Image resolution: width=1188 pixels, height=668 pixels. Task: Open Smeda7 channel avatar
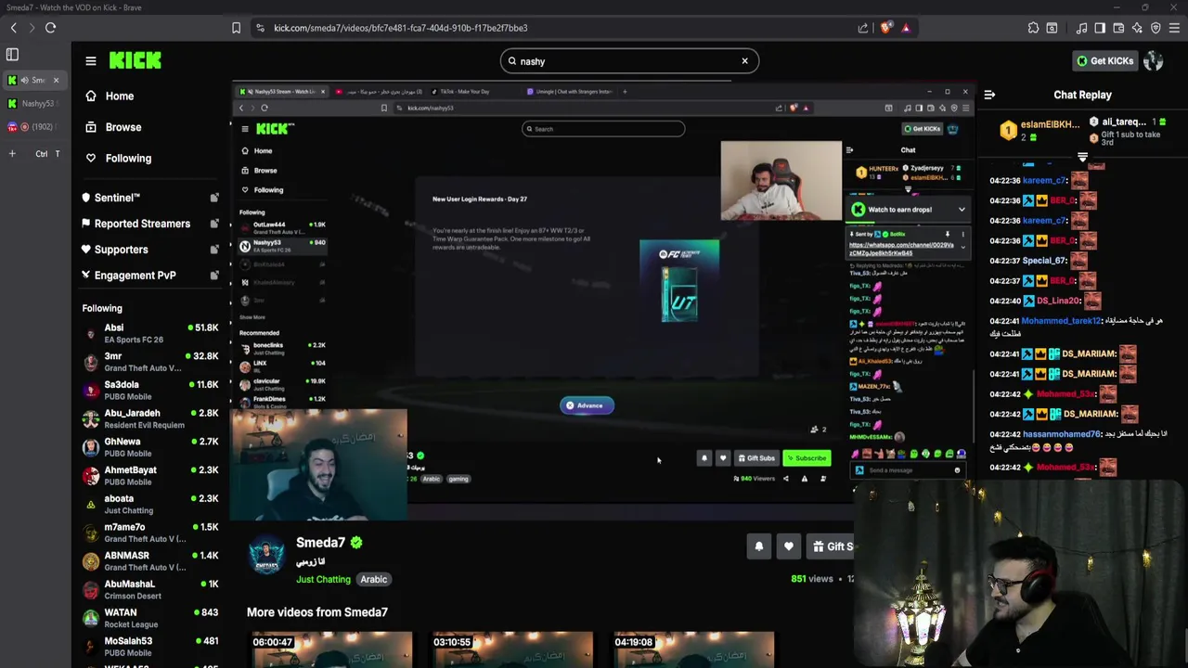click(x=265, y=556)
